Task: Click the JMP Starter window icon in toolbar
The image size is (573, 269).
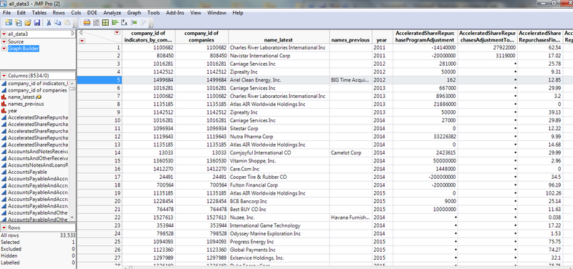Action: pos(9,23)
